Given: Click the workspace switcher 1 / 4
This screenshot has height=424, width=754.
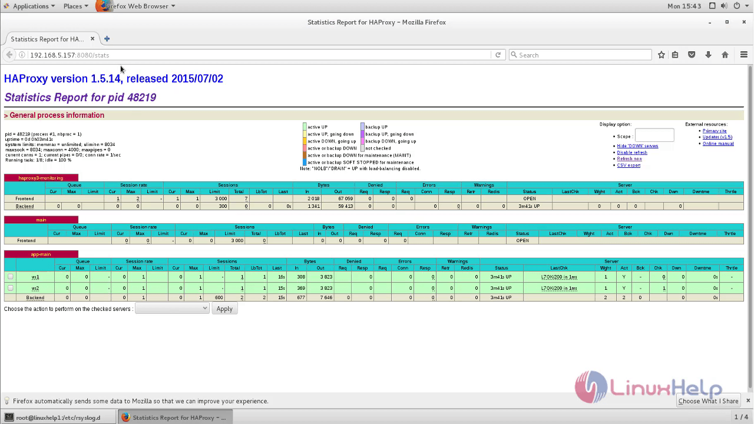Looking at the screenshot, I should point(741,418).
